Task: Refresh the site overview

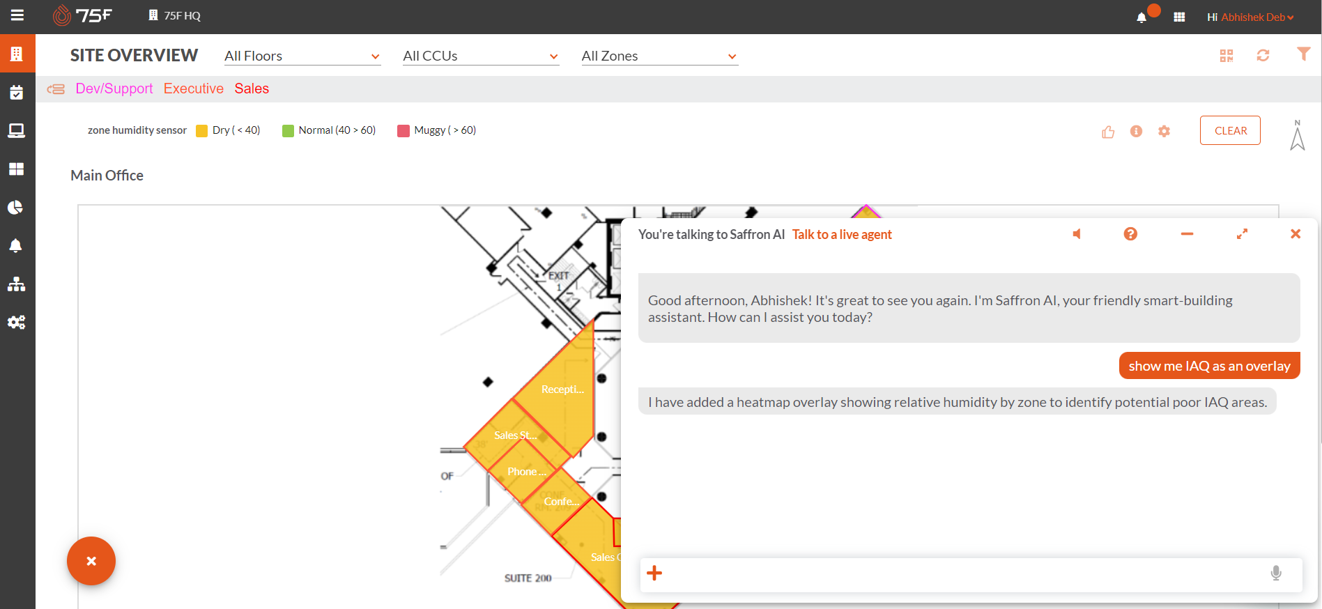Action: point(1263,55)
